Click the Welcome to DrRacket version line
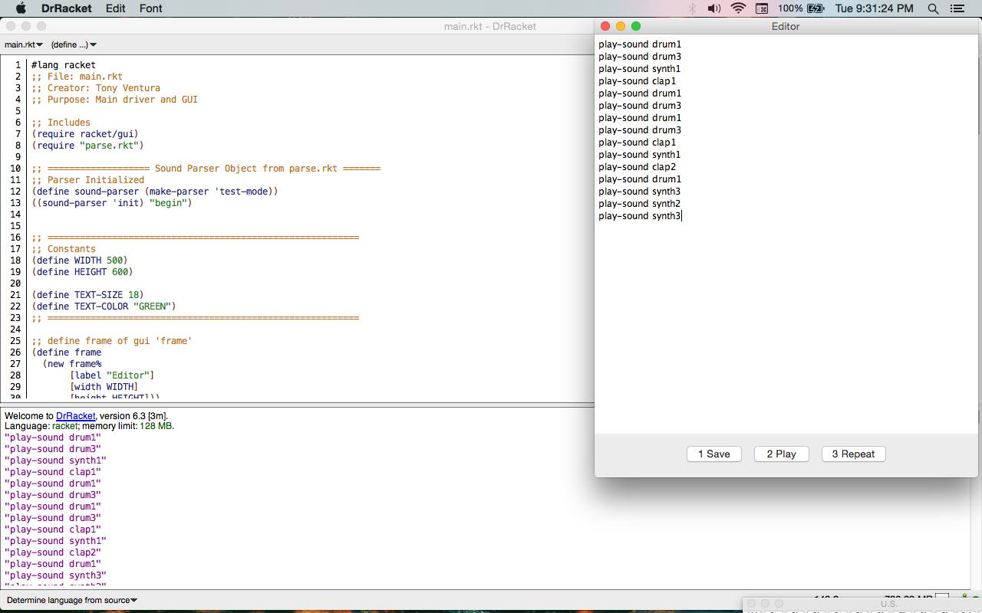Viewport: 982px width, 613px height. pyautogui.click(x=86, y=416)
